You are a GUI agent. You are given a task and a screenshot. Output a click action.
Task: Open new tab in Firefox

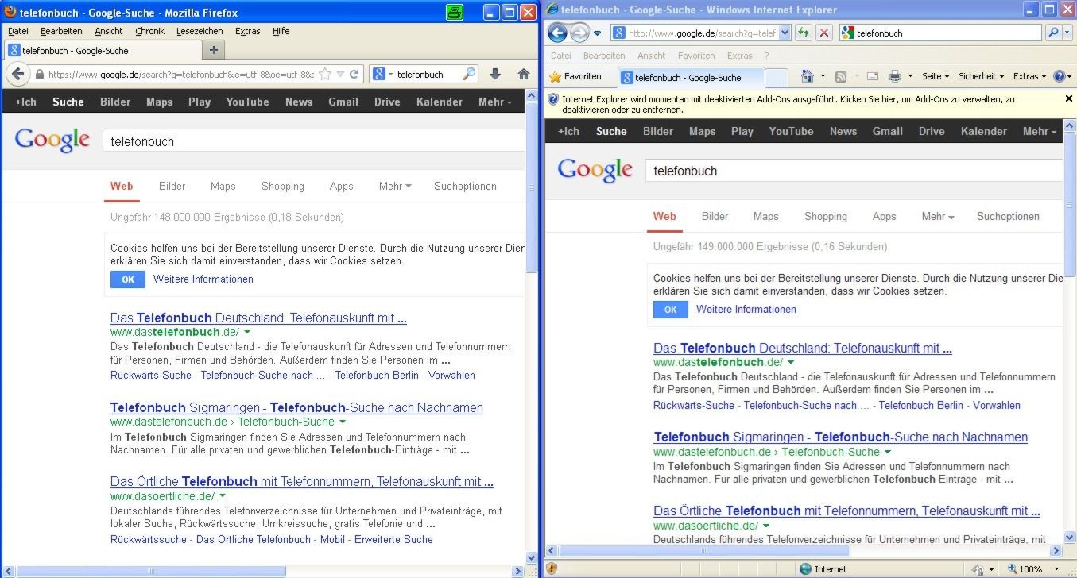[212, 50]
